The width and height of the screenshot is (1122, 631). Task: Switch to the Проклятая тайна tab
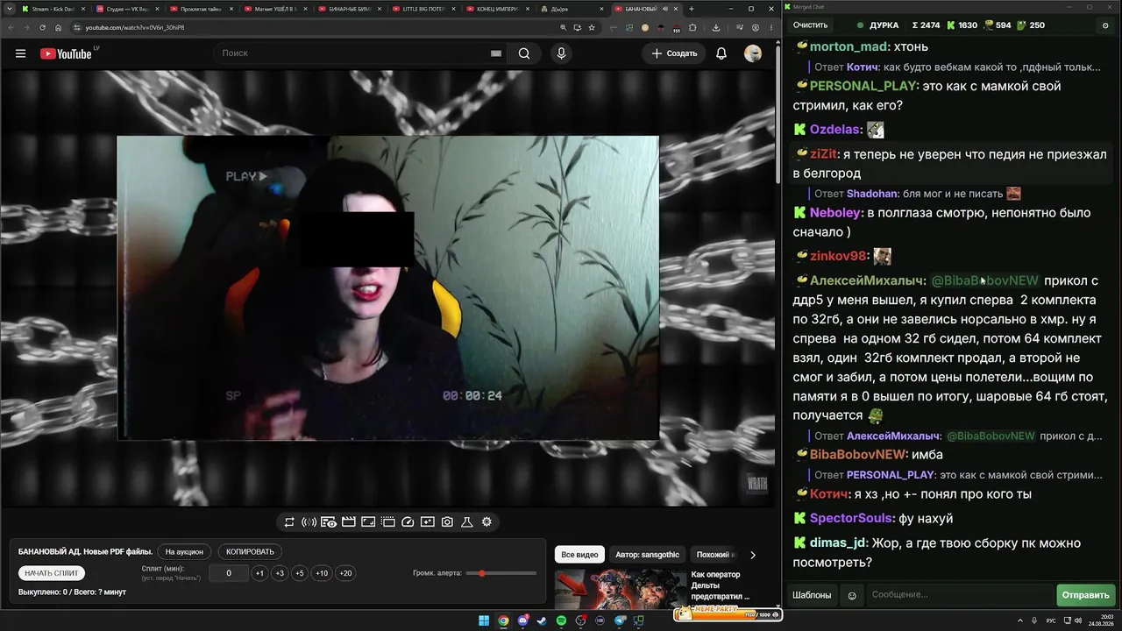[202, 9]
